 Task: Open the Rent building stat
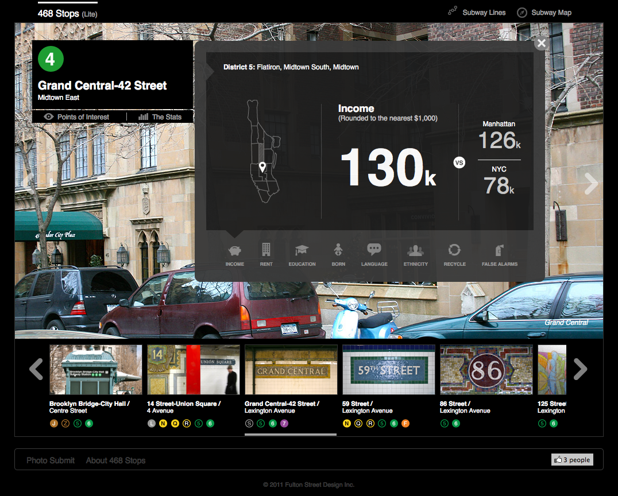click(266, 255)
